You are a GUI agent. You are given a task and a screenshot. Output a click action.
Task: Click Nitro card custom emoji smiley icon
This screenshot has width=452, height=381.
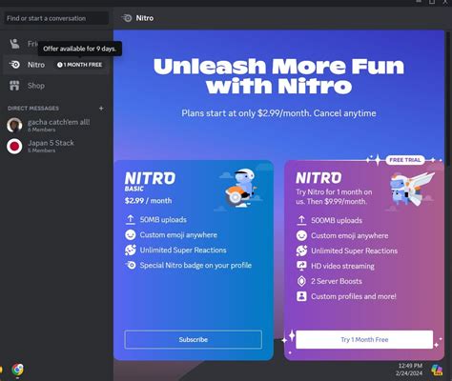pos(301,235)
